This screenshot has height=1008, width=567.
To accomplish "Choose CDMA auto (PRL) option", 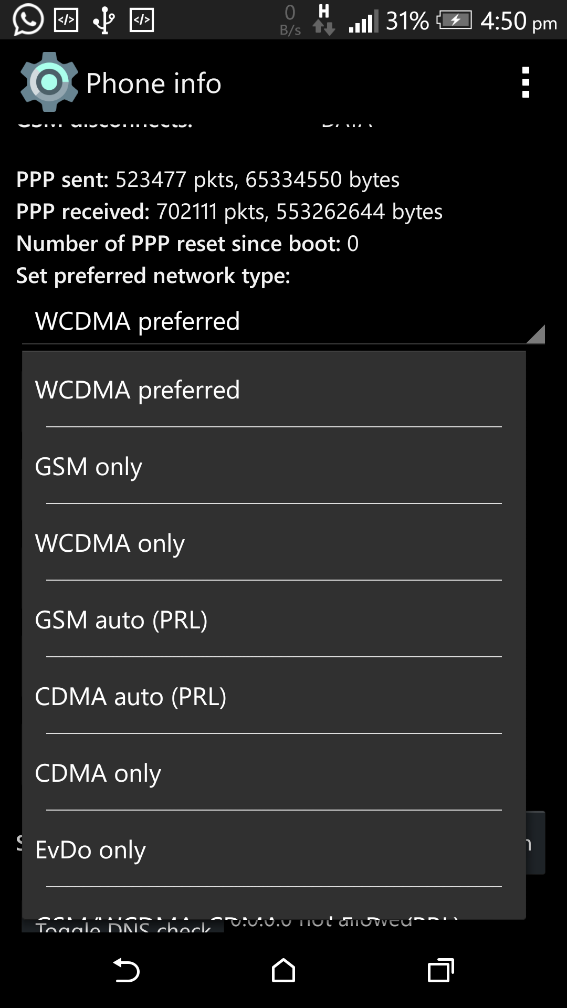I will tap(274, 696).
